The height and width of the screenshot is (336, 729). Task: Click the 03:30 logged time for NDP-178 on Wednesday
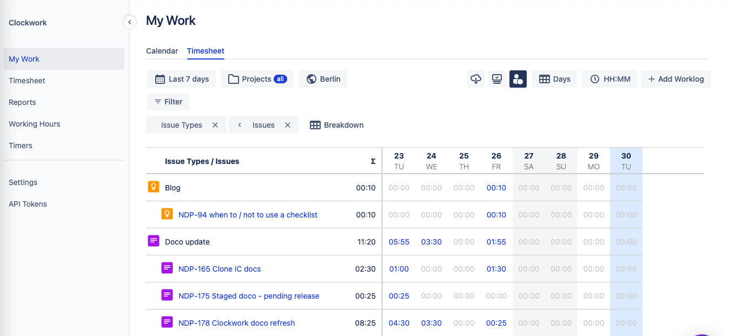coord(431,323)
